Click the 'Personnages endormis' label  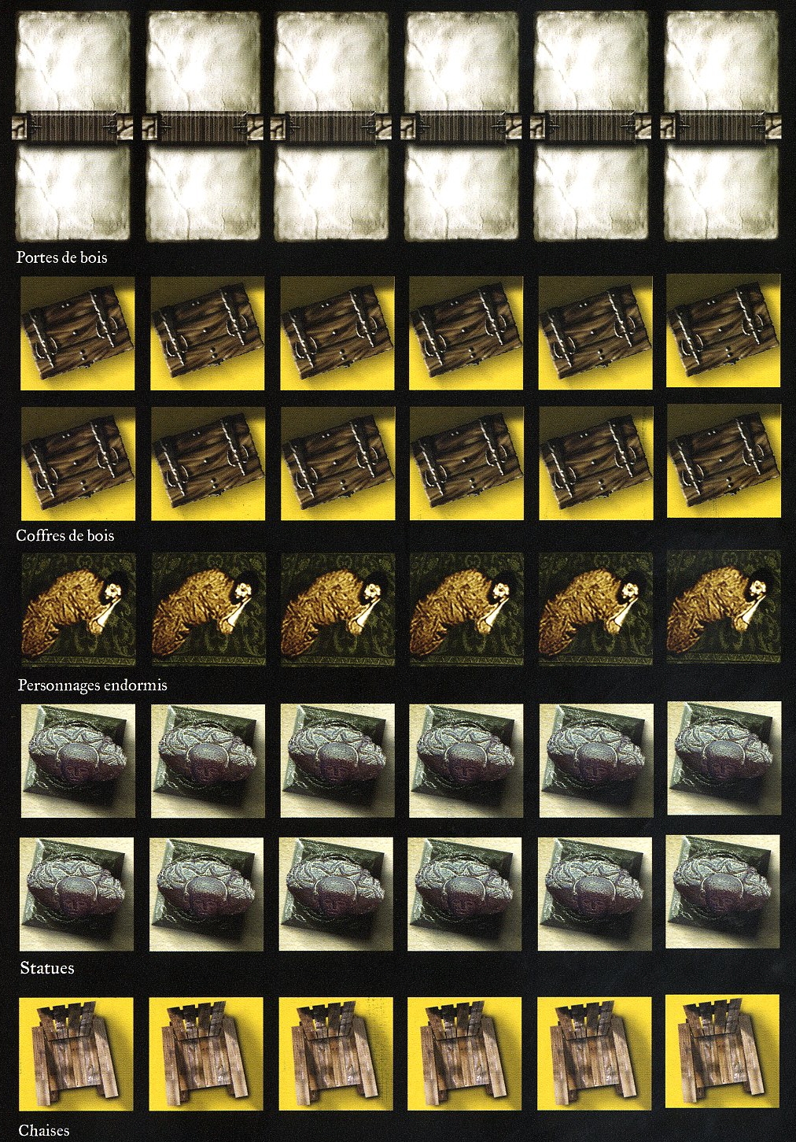tap(93, 686)
